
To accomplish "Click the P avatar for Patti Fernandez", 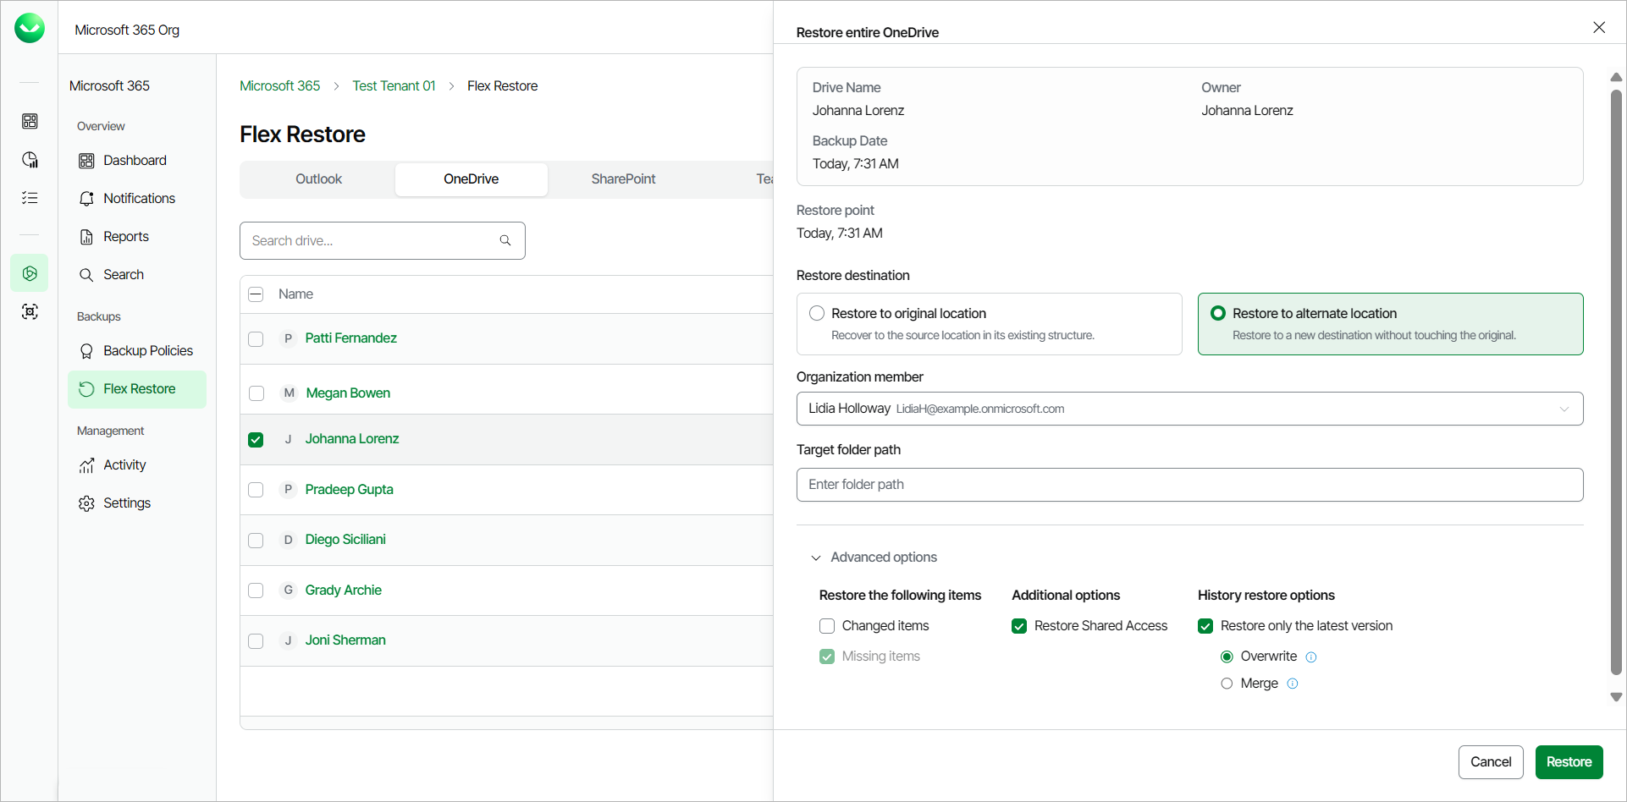I will 288,338.
